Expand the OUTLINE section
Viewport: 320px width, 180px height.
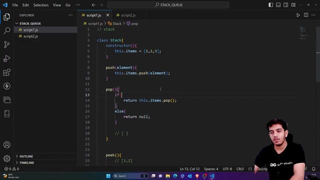pos(45,156)
